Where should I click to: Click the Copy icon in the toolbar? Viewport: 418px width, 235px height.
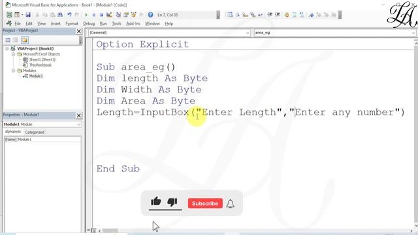coord(45,15)
